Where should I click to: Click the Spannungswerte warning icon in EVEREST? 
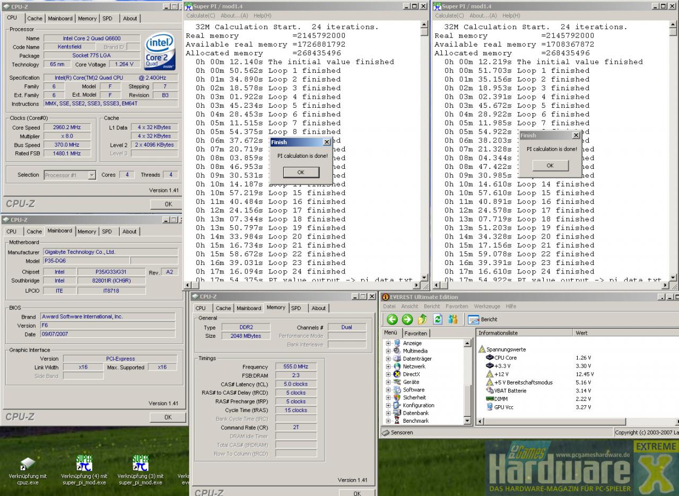click(482, 349)
